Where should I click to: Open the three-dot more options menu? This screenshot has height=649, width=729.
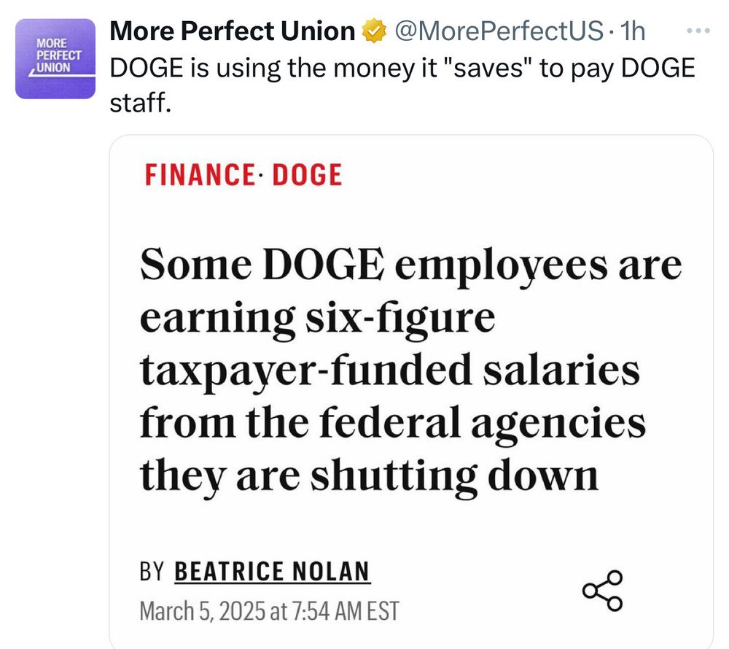click(x=698, y=31)
